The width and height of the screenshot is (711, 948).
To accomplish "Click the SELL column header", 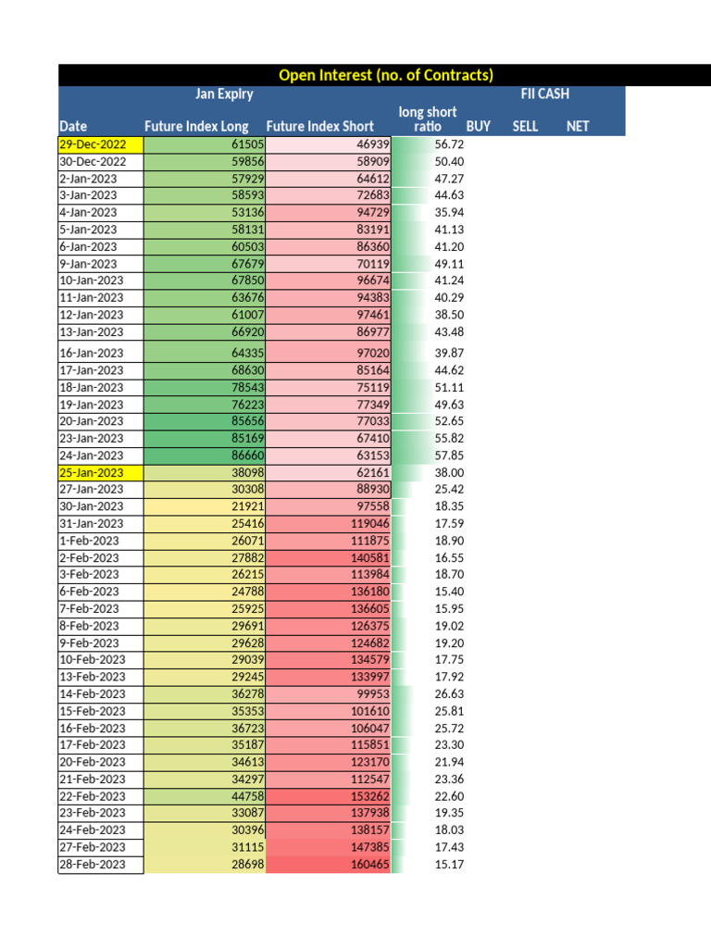I will pos(525,126).
